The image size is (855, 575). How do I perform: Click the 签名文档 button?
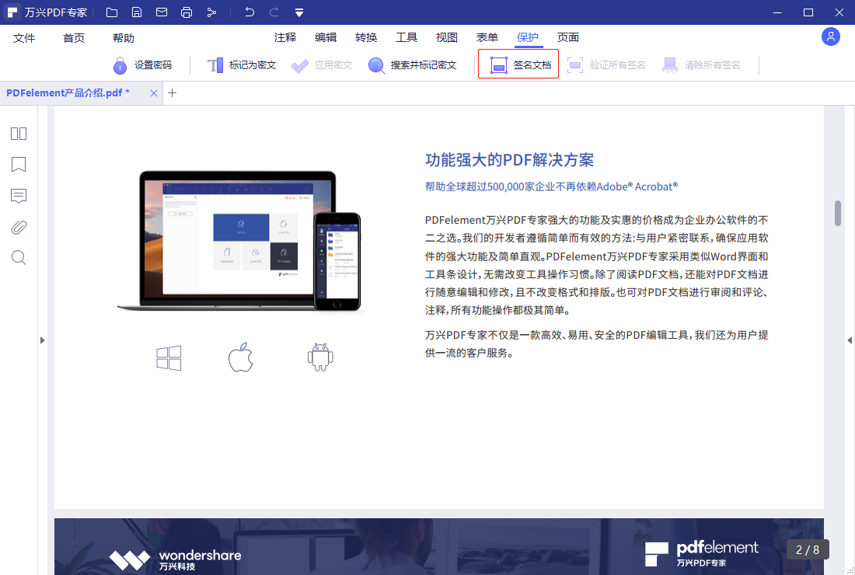coord(518,64)
